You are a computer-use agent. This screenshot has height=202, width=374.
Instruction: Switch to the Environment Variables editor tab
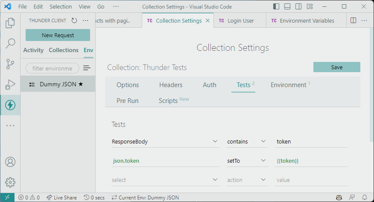pyautogui.click(x=306, y=21)
